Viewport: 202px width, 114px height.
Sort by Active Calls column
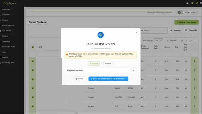pos(156,47)
